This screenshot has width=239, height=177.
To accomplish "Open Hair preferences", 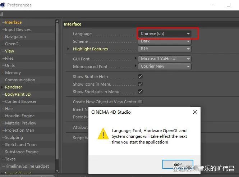I will (x=9, y=109).
